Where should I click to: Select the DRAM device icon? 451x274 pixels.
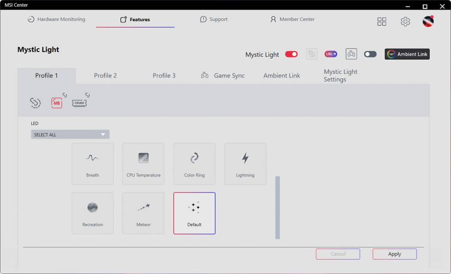click(x=80, y=103)
